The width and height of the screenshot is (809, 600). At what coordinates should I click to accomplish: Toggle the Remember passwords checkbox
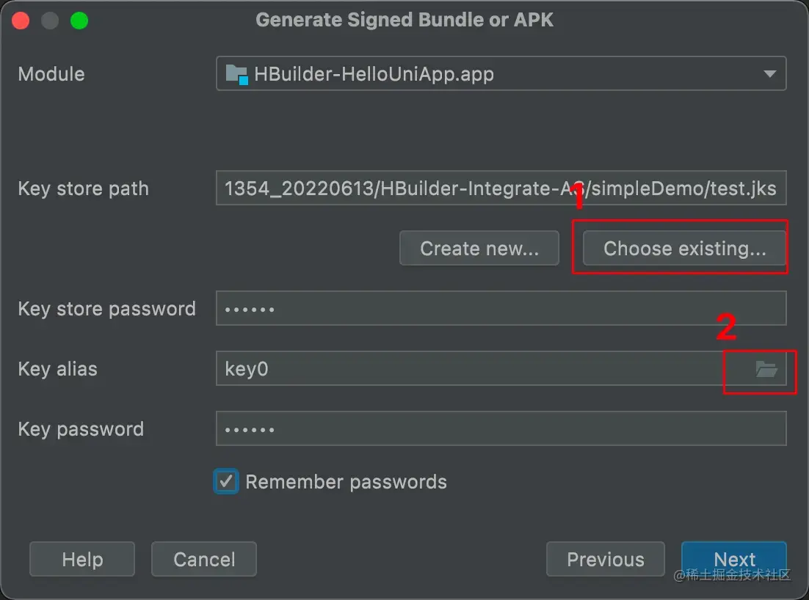(x=226, y=481)
